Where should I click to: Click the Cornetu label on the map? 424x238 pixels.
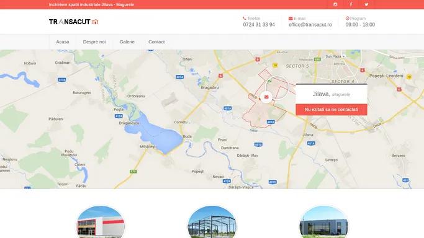(x=181, y=122)
